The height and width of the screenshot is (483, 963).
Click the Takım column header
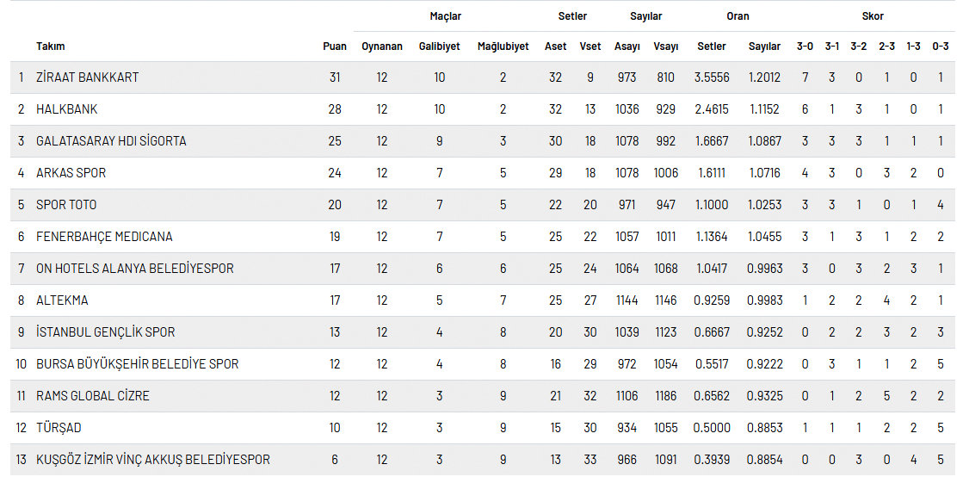click(51, 46)
